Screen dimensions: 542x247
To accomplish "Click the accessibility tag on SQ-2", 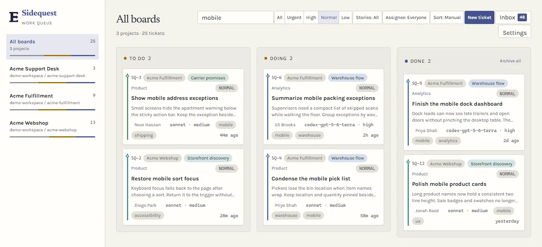I will coord(148,215).
